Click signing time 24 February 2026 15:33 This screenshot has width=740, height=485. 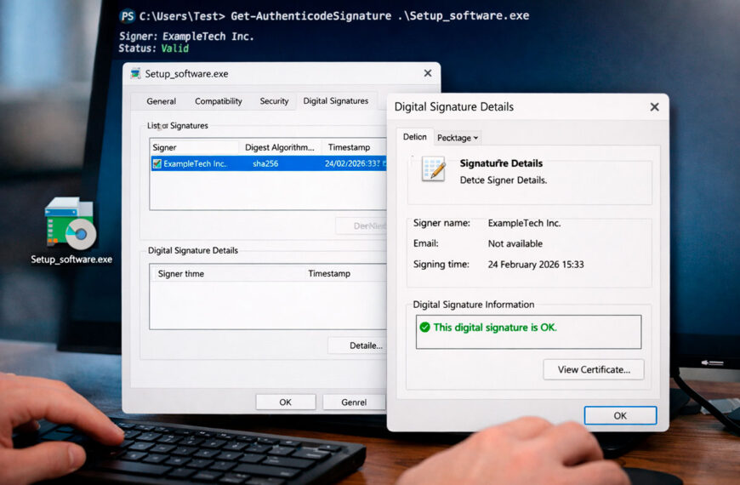click(x=536, y=265)
